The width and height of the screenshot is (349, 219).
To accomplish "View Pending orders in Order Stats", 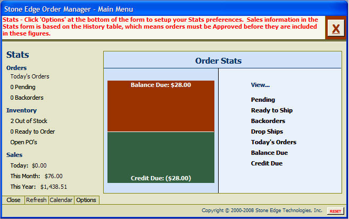I will click(263, 100).
